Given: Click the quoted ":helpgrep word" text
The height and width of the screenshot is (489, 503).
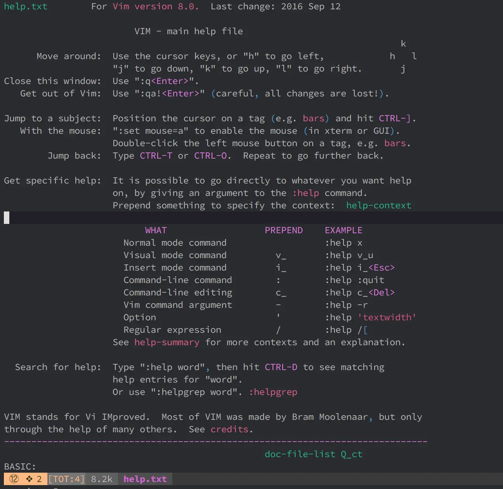Looking at the screenshot, I should (194, 392).
